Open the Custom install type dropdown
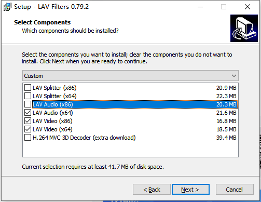The image size is (261, 202). click(x=130, y=76)
